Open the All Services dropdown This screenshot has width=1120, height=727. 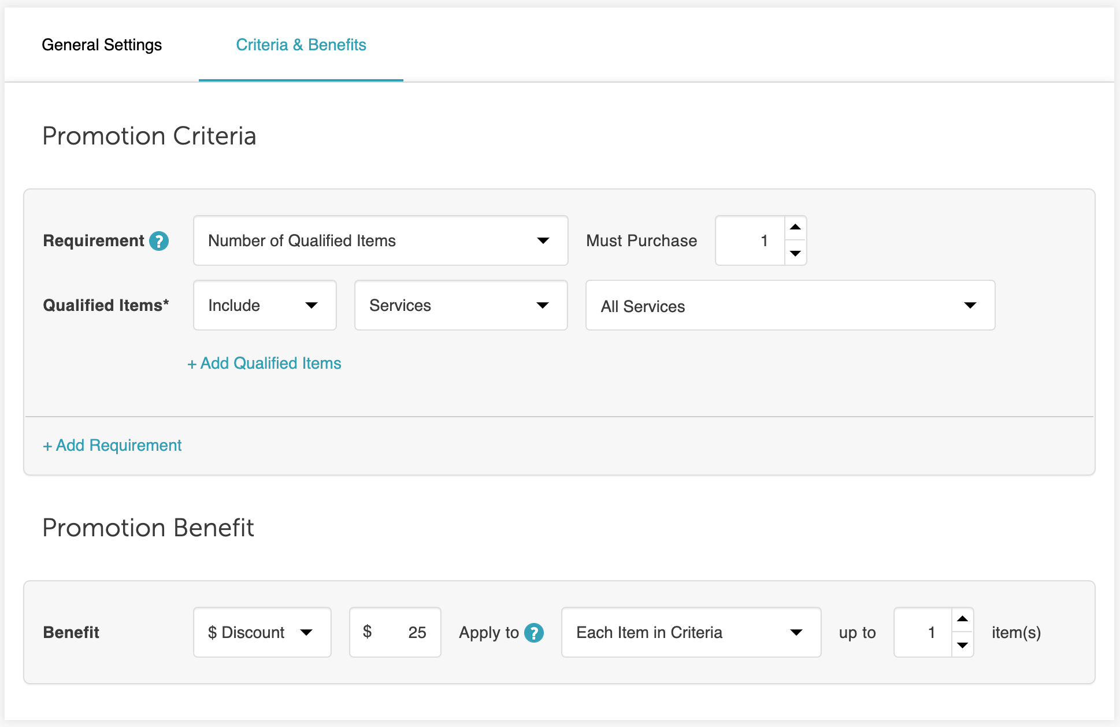coord(789,306)
